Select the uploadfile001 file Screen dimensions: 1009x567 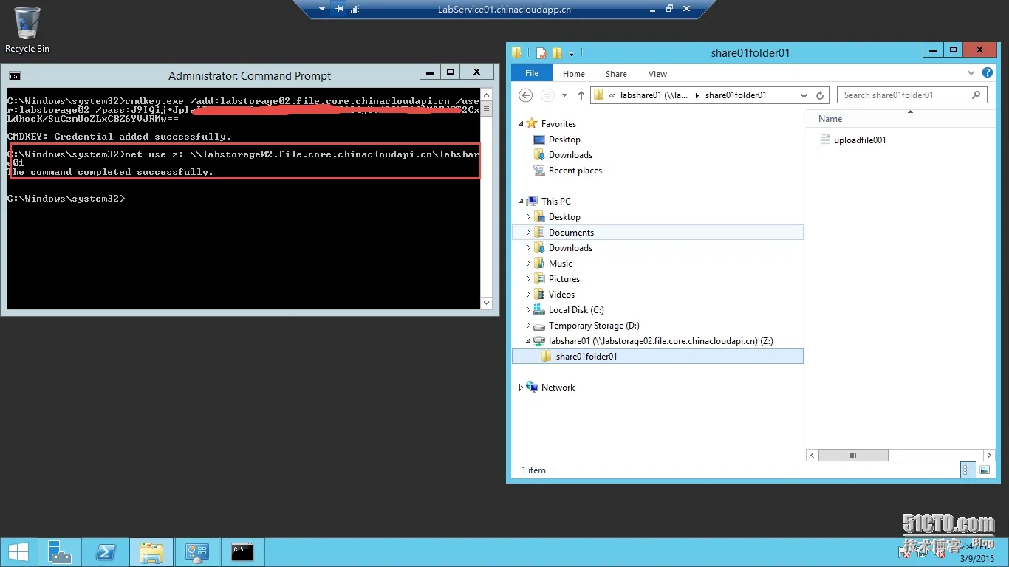point(853,140)
